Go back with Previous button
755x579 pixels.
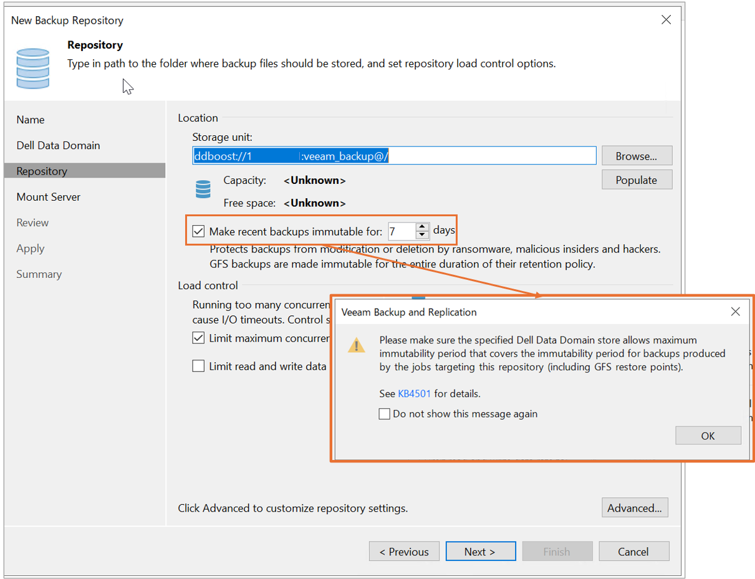[404, 552]
